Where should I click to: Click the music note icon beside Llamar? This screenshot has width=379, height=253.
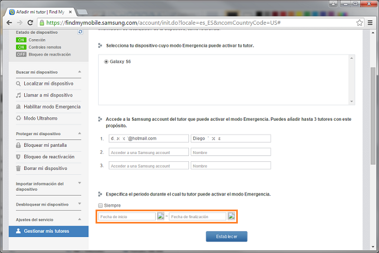tap(18, 95)
